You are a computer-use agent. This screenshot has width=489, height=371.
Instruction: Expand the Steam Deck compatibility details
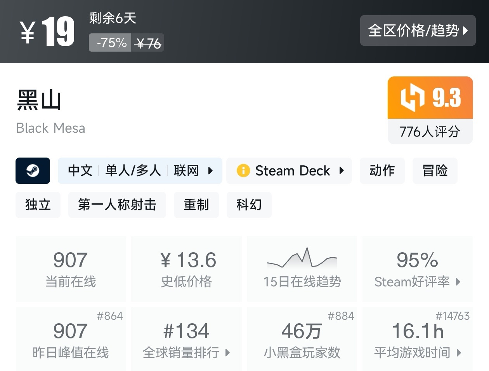point(341,171)
